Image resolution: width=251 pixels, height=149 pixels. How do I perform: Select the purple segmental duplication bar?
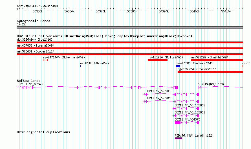[179, 138]
